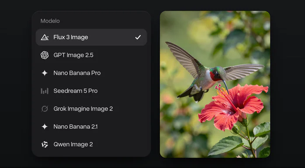Open the hummingbird and hibiscus preview image

(x=215, y=84)
